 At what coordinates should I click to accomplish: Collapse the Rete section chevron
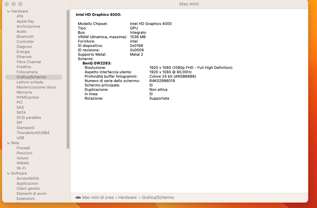coord(8,143)
